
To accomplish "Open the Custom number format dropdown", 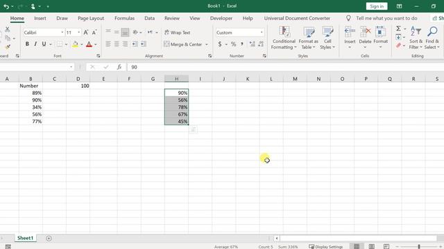I will click(262, 33).
